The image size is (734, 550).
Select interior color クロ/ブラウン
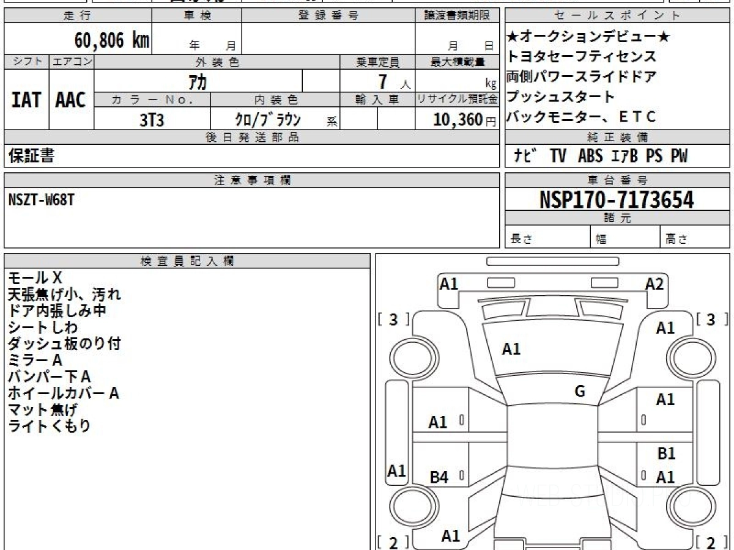coord(268,119)
